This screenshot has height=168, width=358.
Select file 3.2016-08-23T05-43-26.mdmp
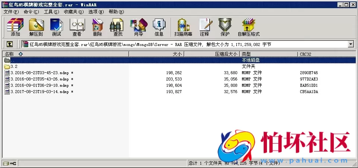[42, 79]
